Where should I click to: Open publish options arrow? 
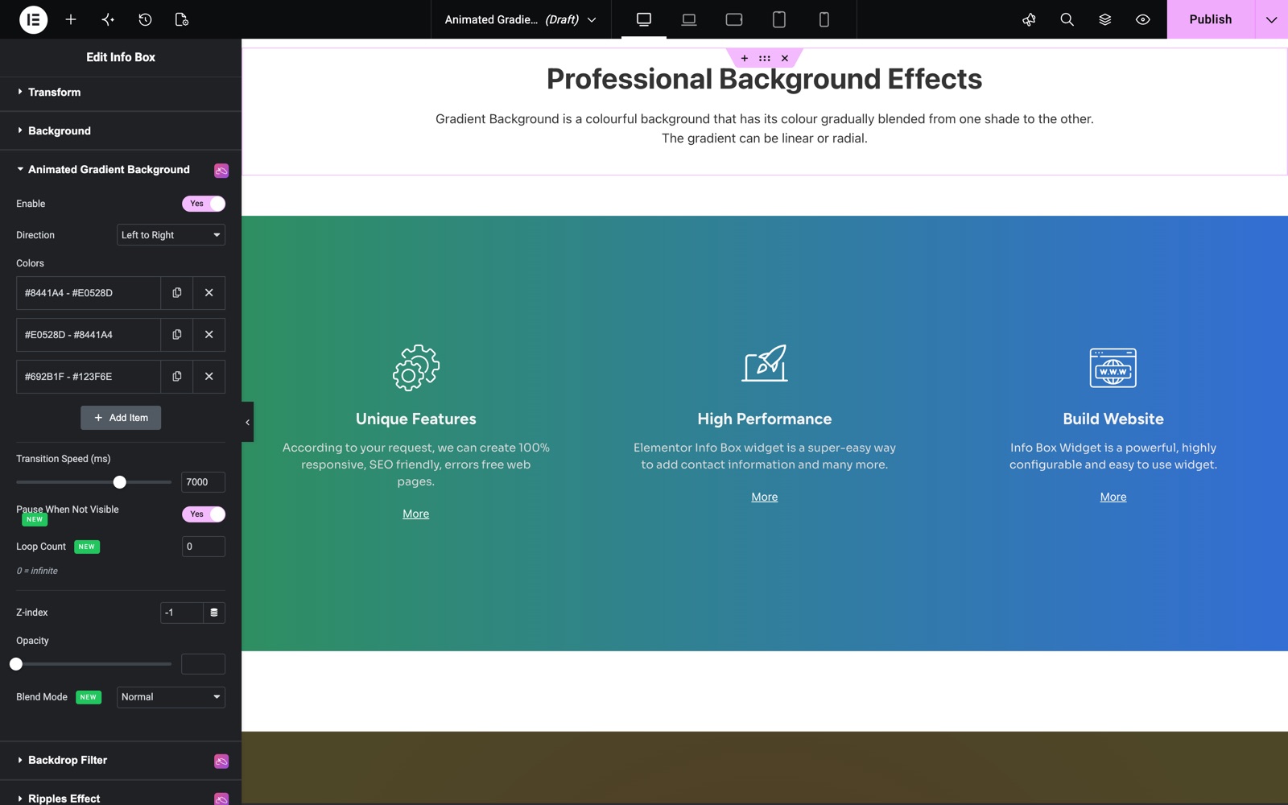pos(1272,19)
